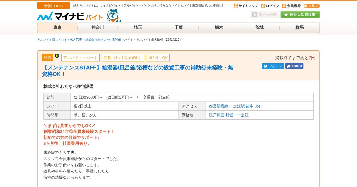This screenshot has height=187, width=357.
Task: Like the job with the Facebook Like button
Action: pyautogui.click(x=294, y=66)
